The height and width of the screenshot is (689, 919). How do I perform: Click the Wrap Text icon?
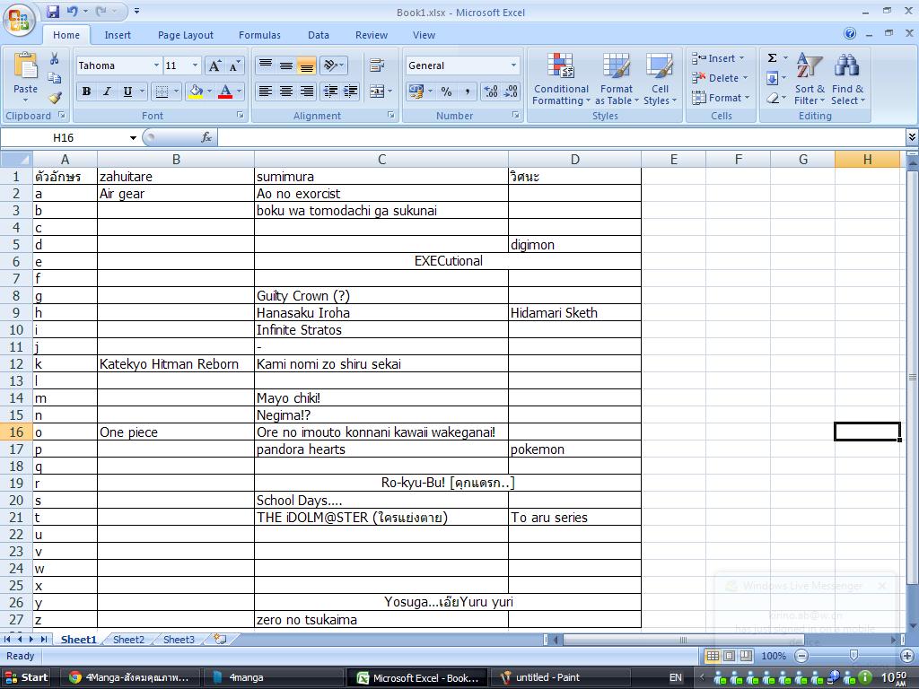pos(377,65)
